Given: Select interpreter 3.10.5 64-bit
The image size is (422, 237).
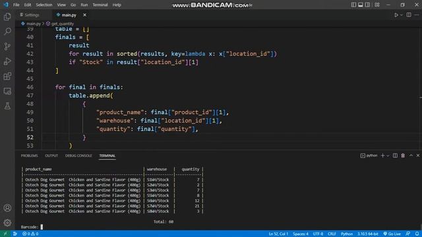Looking at the screenshot, I should pos(368,234).
